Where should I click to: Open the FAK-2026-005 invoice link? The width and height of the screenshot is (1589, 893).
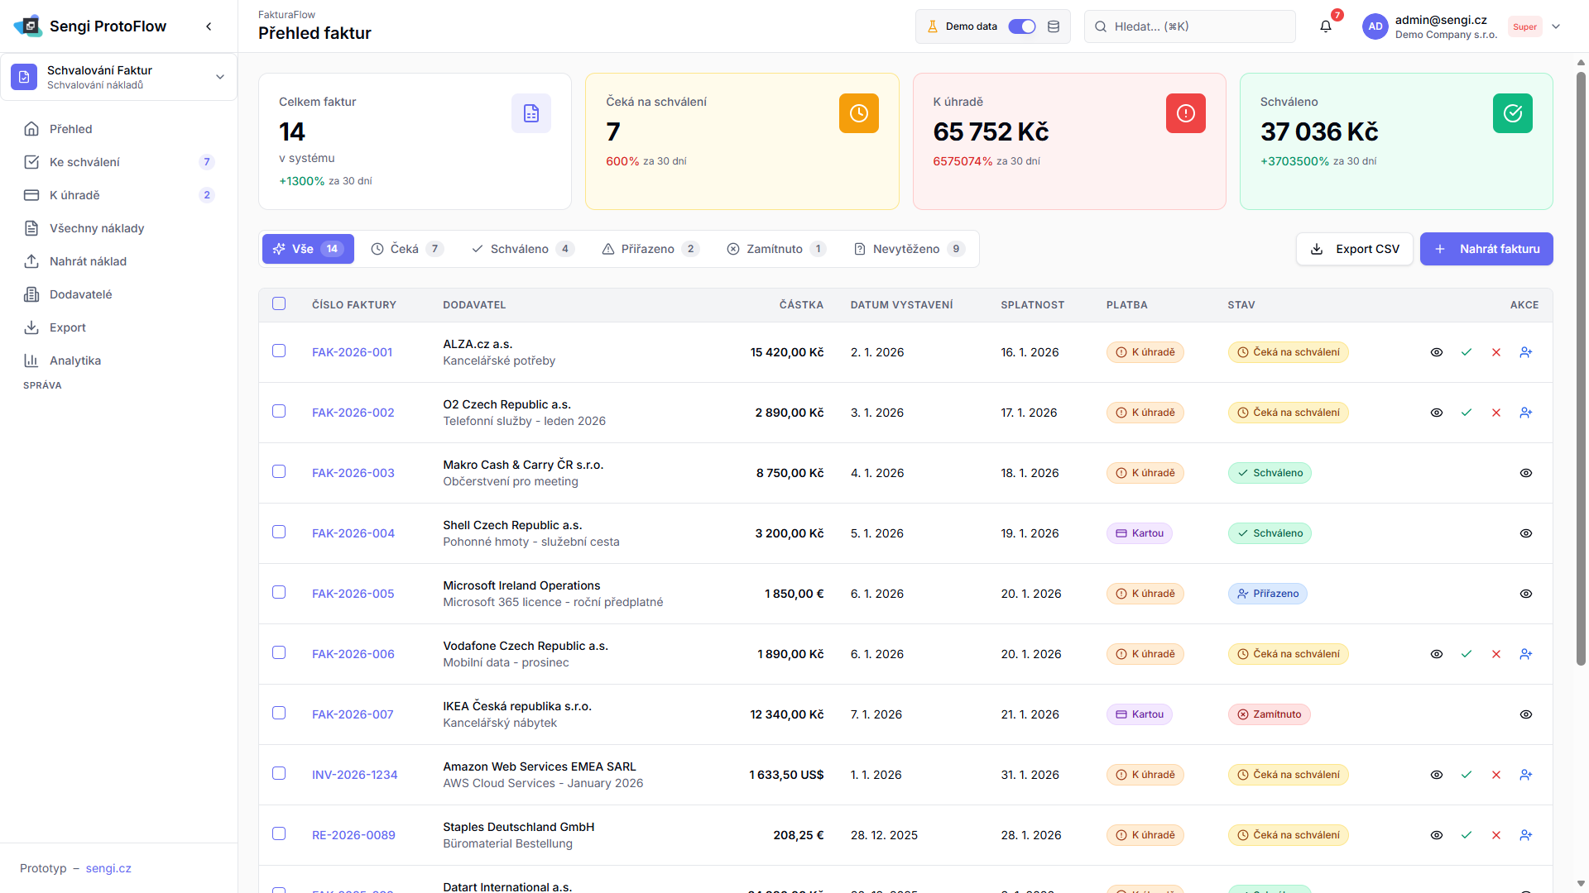point(353,594)
